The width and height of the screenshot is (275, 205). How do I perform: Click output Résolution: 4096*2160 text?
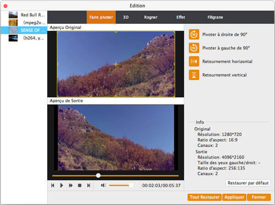point(221,157)
